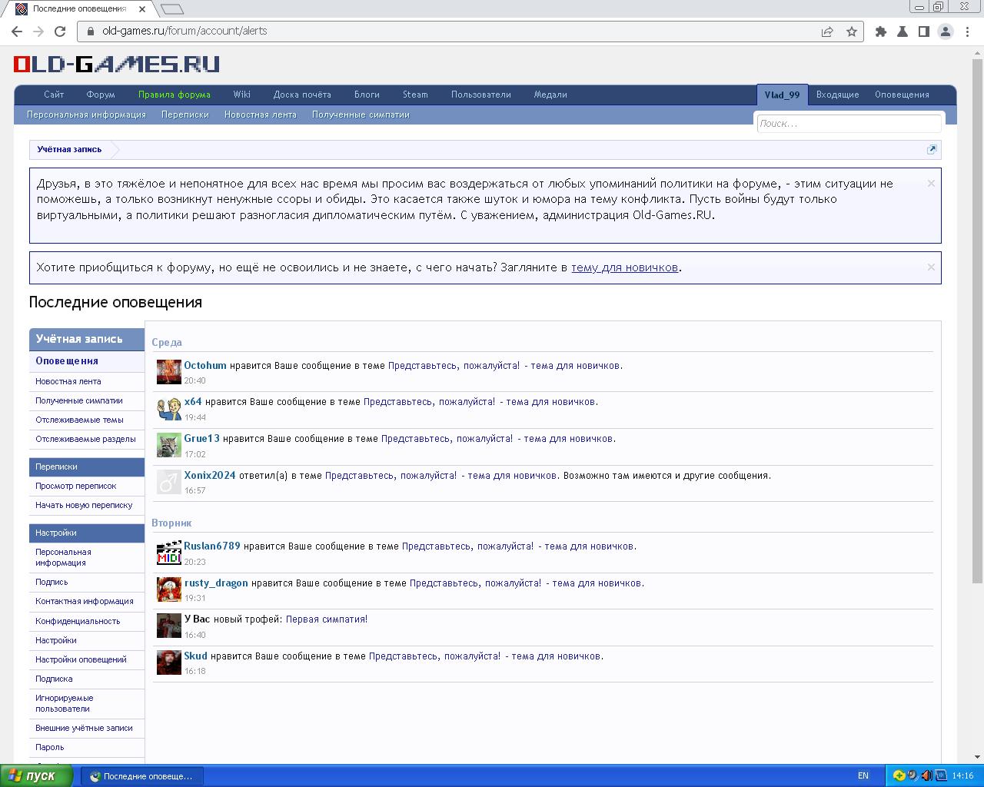
Task: Click the browser forward arrow
Action: (x=38, y=32)
